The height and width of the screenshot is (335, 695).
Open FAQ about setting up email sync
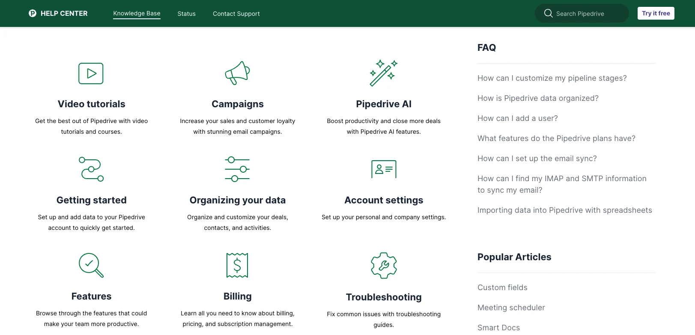(x=537, y=159)
